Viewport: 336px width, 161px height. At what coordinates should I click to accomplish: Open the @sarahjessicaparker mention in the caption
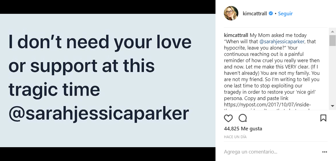[282, 41]
